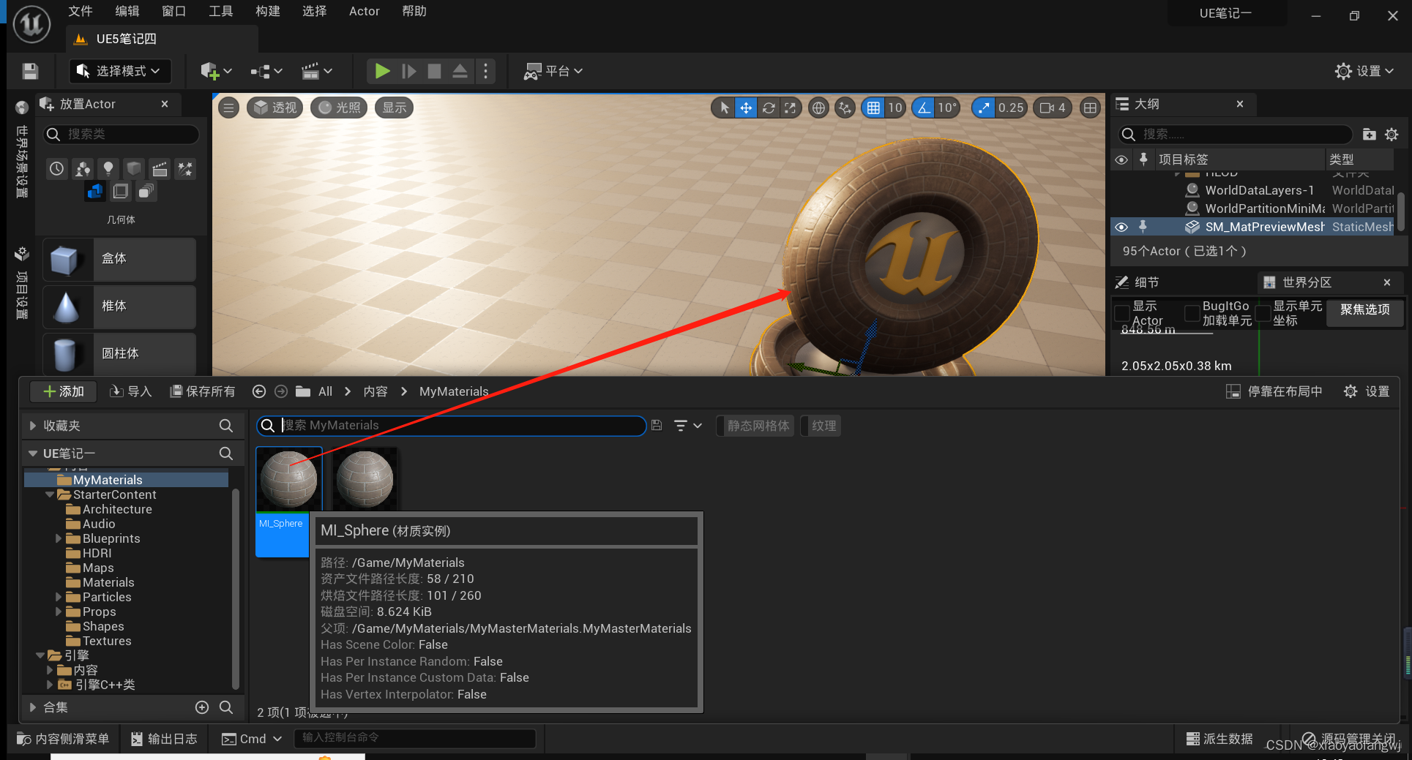
Task: Switch to the UE5笔记四 level tab
Action: coord(162,39)
